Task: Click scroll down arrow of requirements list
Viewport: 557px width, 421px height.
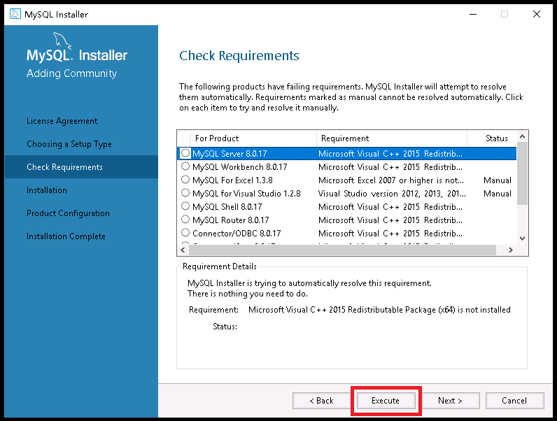Action: pyautogui.click(x=522, y=238)
